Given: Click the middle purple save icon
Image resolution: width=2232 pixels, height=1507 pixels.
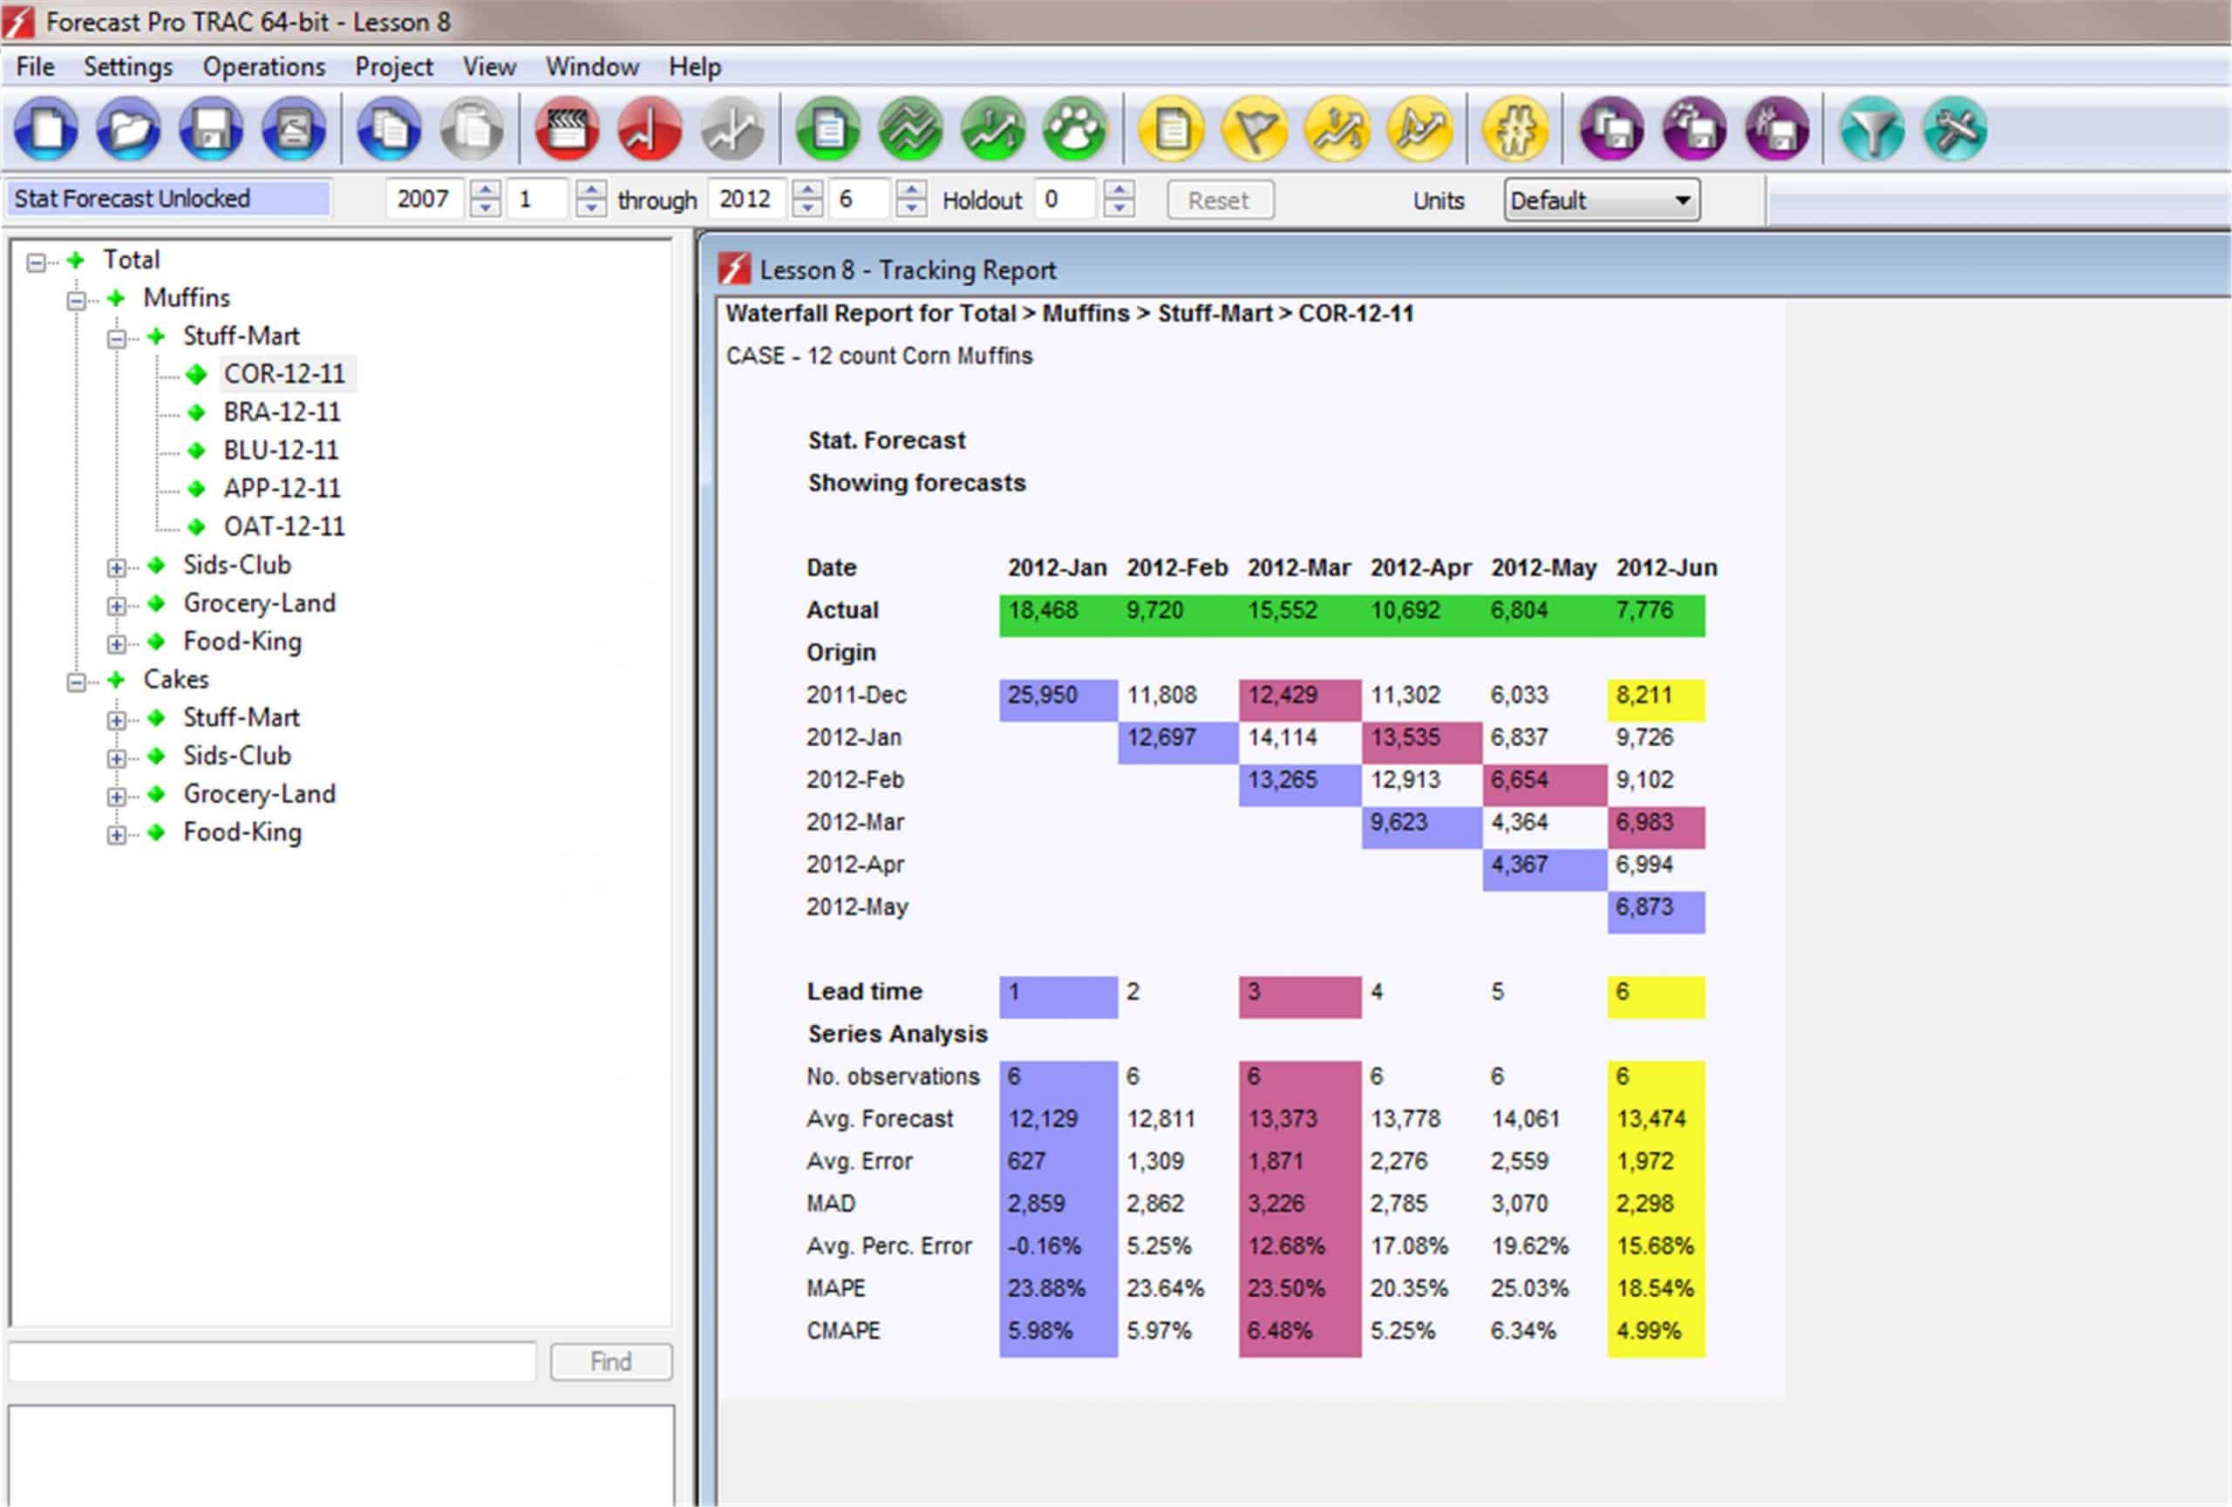Looking at the screenshot, I should 1694,129.
